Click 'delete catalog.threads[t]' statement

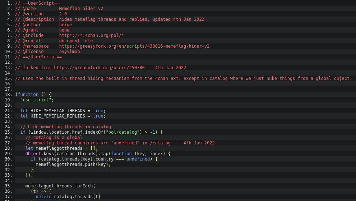[68, 197]
